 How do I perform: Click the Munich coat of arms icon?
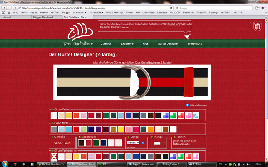257,26
